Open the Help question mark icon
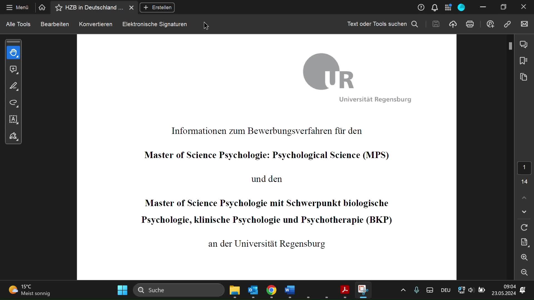The width and height of the screenshot is (534, 300). (421, 7)
